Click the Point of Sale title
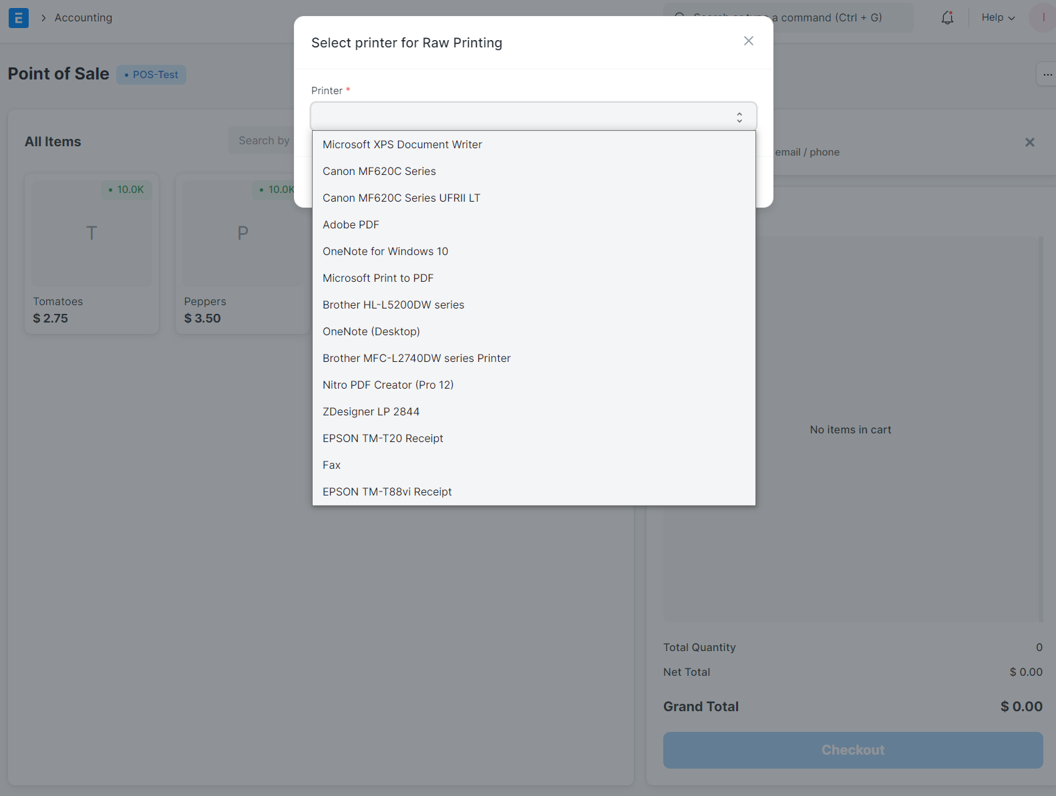The image size is (1056, 796). pyautogui.click(x=59, y=74)
